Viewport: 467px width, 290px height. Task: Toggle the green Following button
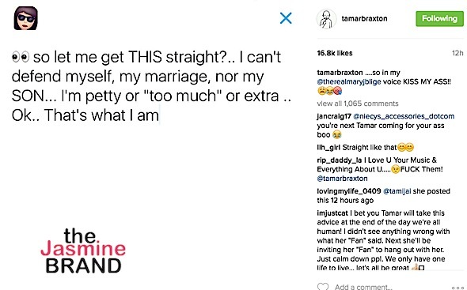[439, 19]
